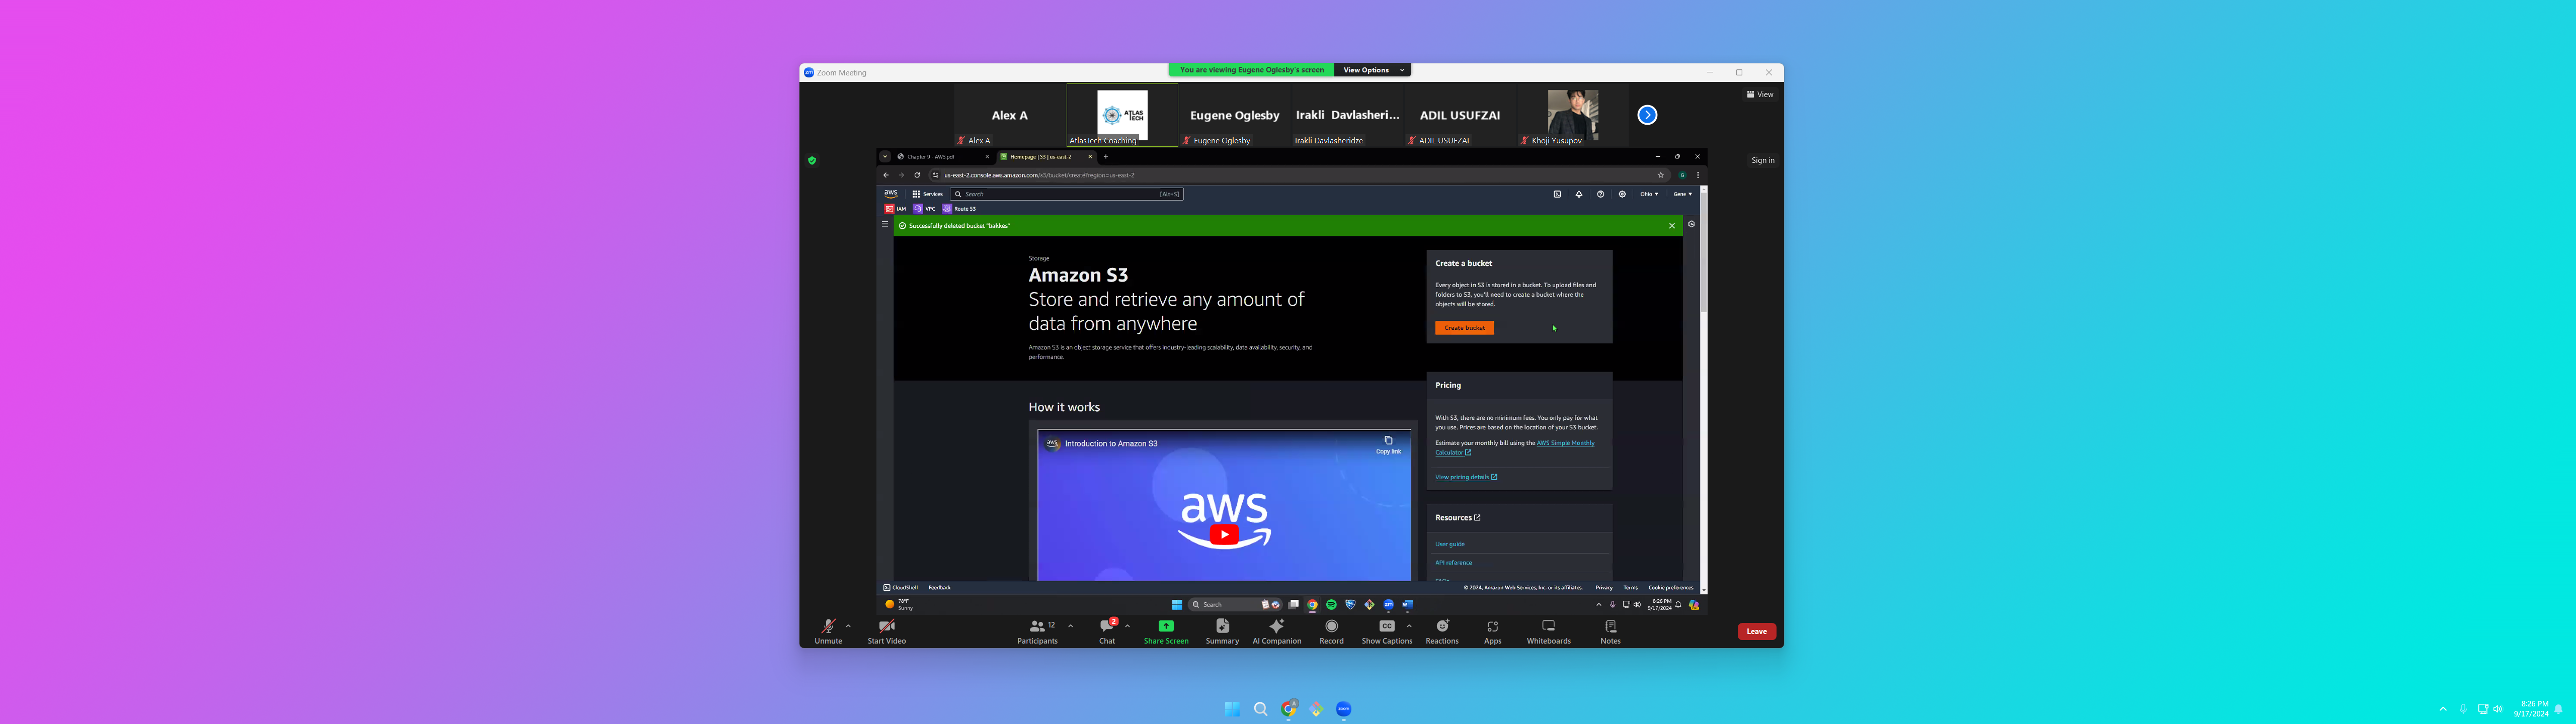Open the View layout menu
Screen dimensions: 2576x724
(x=1760, y=94)
